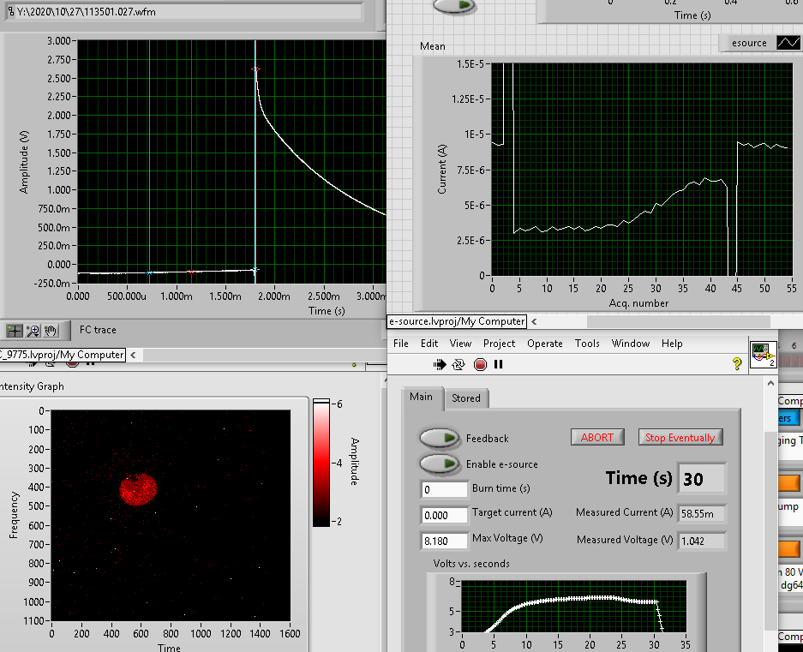Click the Pause button in the toolbar
This screenshot has height=652, width=803.
(499, 364)
